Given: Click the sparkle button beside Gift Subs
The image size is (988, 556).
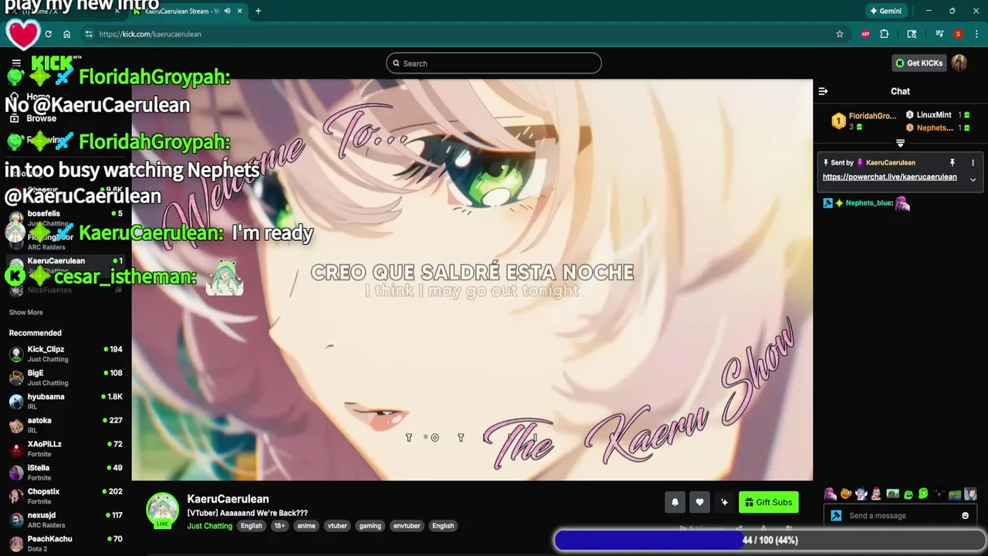Looking at the screenshot, I should pyautogui.click(x=724, y=502).
